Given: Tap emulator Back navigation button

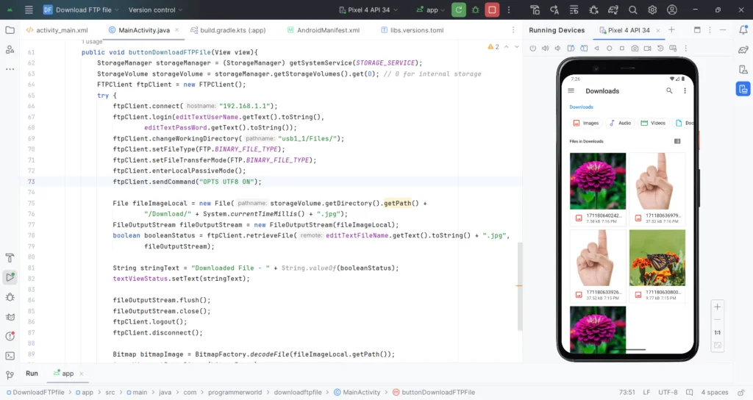Looking at the screenshot, I should [596, 48].
